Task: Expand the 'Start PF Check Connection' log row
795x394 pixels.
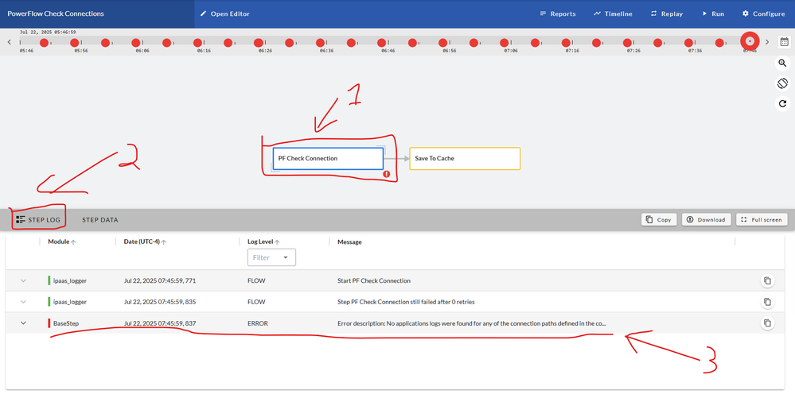Action: point(23,280)
